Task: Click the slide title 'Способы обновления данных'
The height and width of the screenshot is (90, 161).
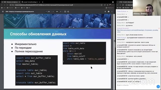Action: pyautogui.click(x=38, y=34)
